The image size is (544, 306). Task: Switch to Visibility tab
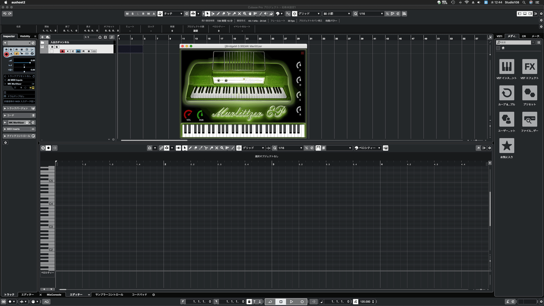click(25, 36)
